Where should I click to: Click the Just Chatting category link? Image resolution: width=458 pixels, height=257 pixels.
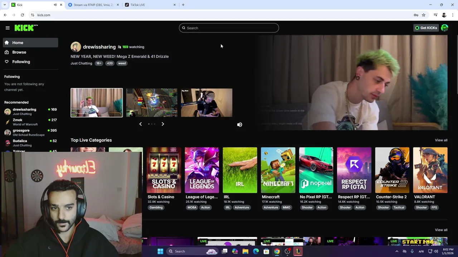click(81, 63)
